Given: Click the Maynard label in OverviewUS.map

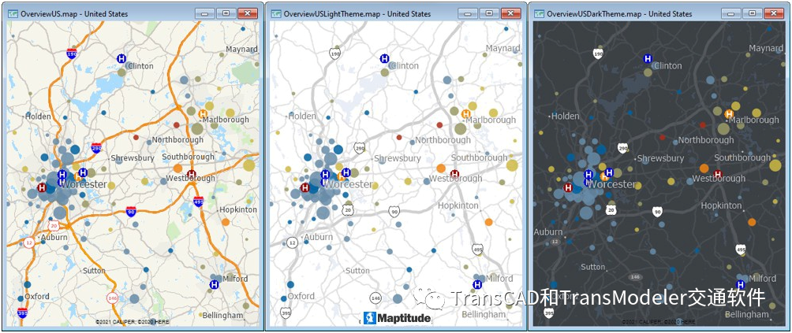Looking at the screenshot, I should [x=241, y=50].
